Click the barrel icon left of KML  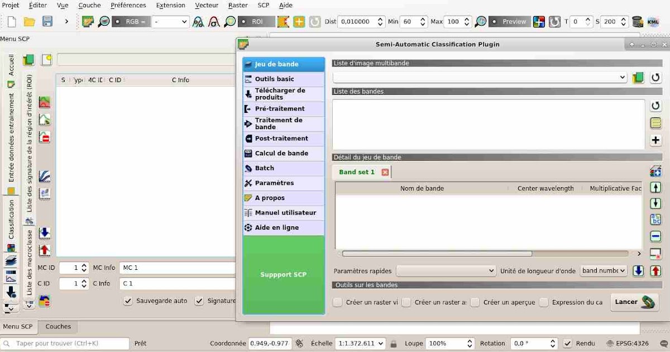(637, 22)
